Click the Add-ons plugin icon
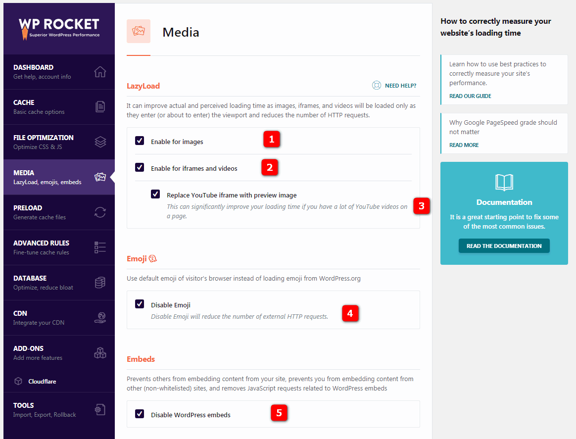The width and height of the screenshot is (576, 439). click(x=100, y=353)
